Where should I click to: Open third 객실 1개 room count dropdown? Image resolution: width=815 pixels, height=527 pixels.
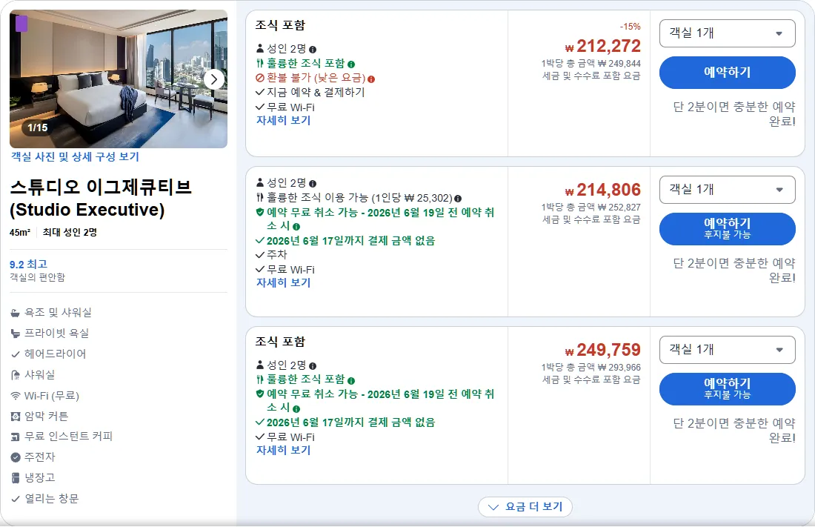coord(727,350)
